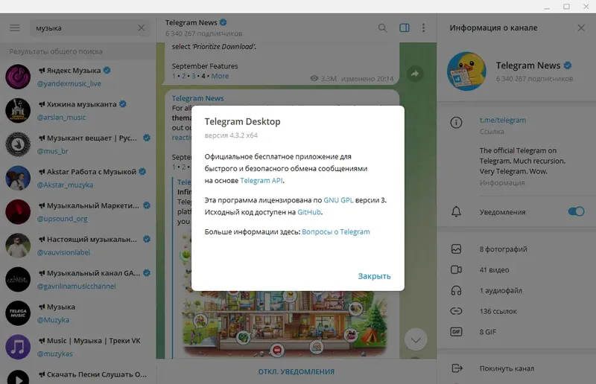Viewport: 596px width, 384px height.
Task: Open the GNU GPL license link
Action: (x=338, y=200)
